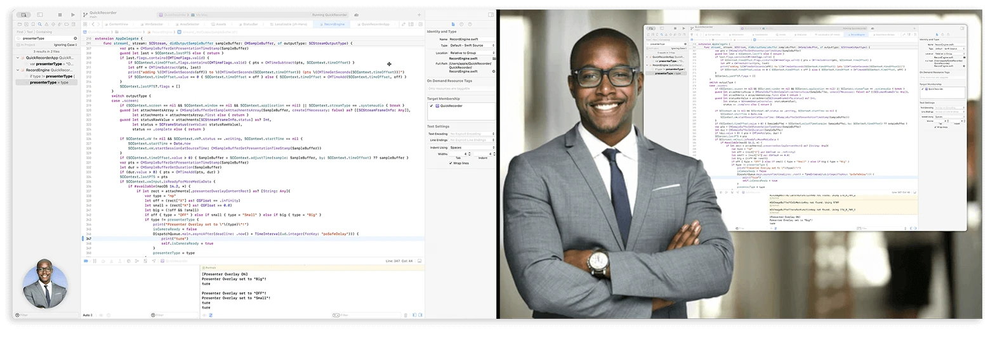
Task: Select the Find navigator magnifier icon
Action: coord(39,24)
